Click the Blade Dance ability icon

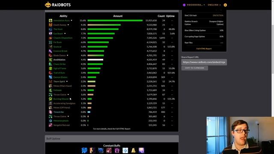coord(51,55)
